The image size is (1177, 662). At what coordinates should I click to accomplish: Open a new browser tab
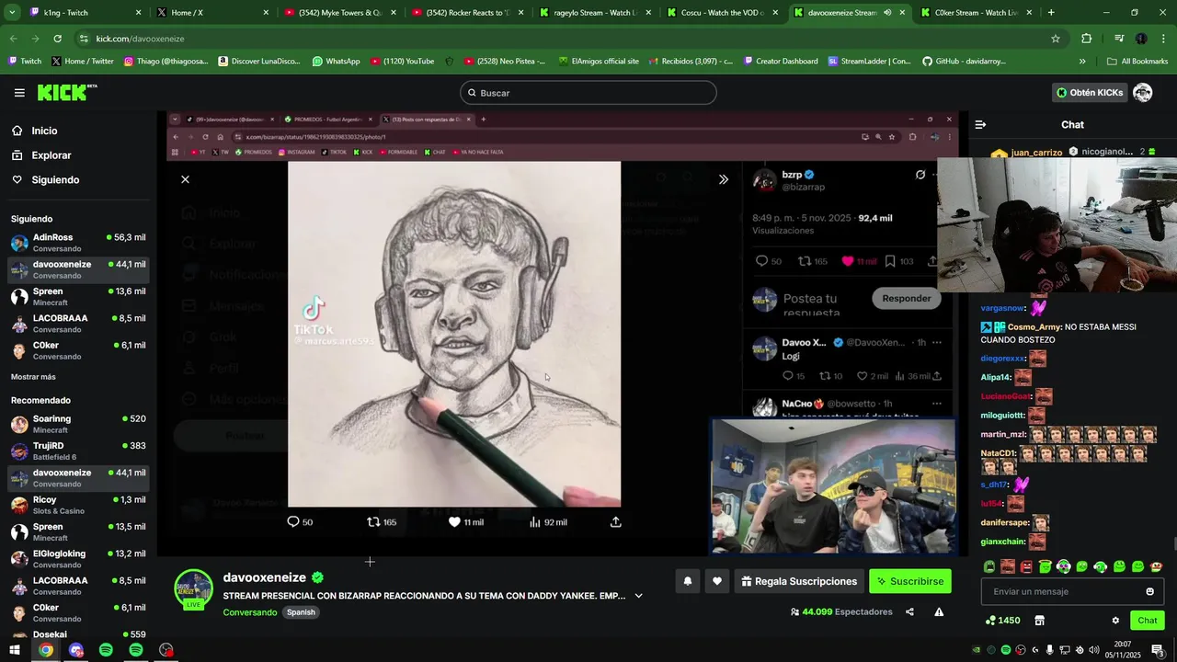tap(1051, 13)
